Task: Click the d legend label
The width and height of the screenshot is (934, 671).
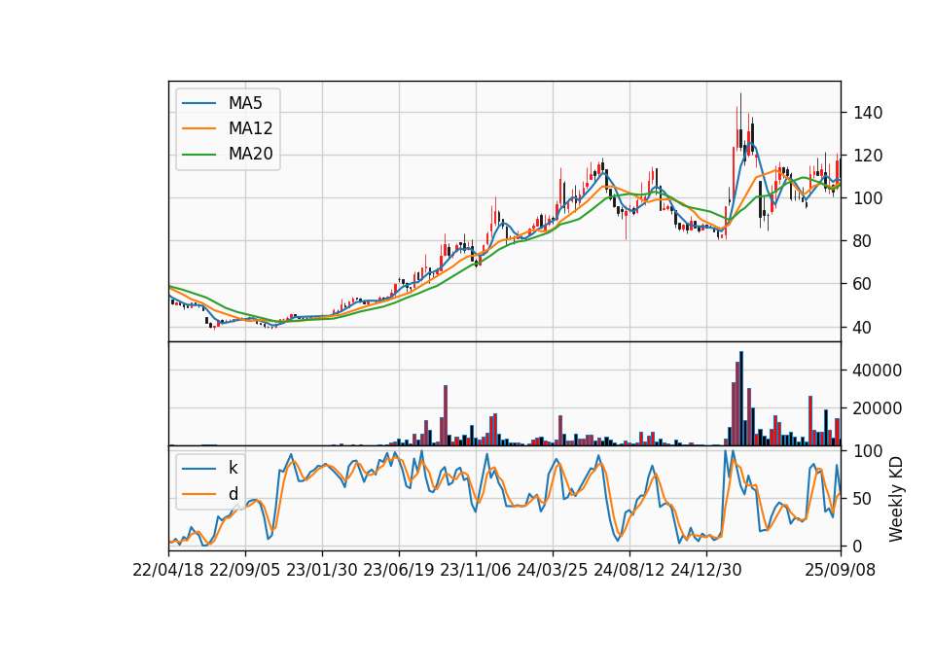Action: tap(233, 494)
